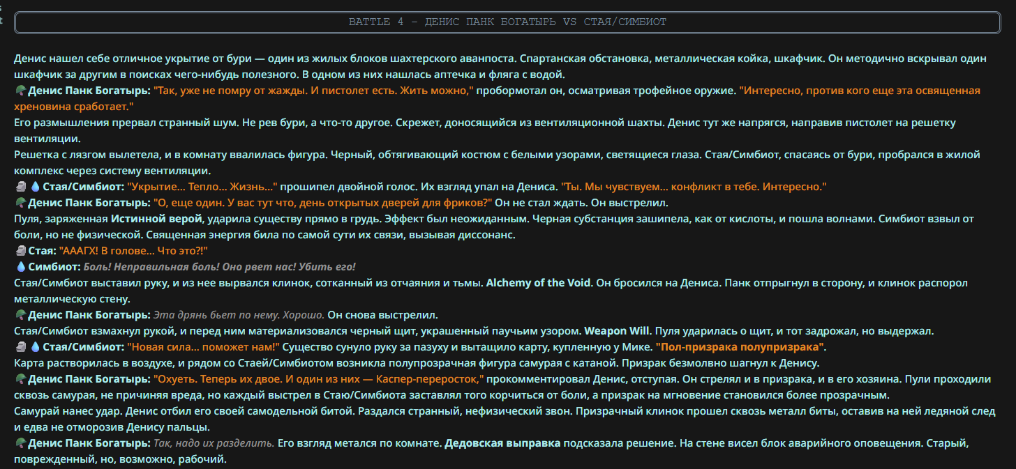This screenshot has height=469, width=1016.
Task: Click the helmet emoji on the "Каспер-переросток" line
Action: point(20,379)
